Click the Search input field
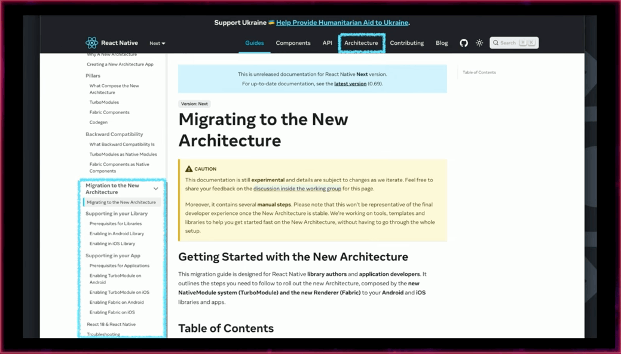 514,43
